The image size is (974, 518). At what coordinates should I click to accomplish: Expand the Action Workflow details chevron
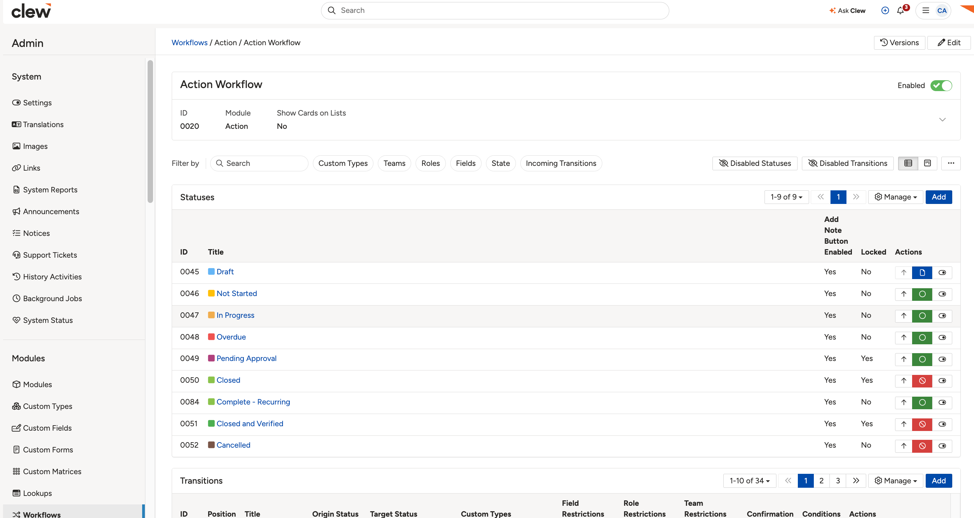pos(942,120)
